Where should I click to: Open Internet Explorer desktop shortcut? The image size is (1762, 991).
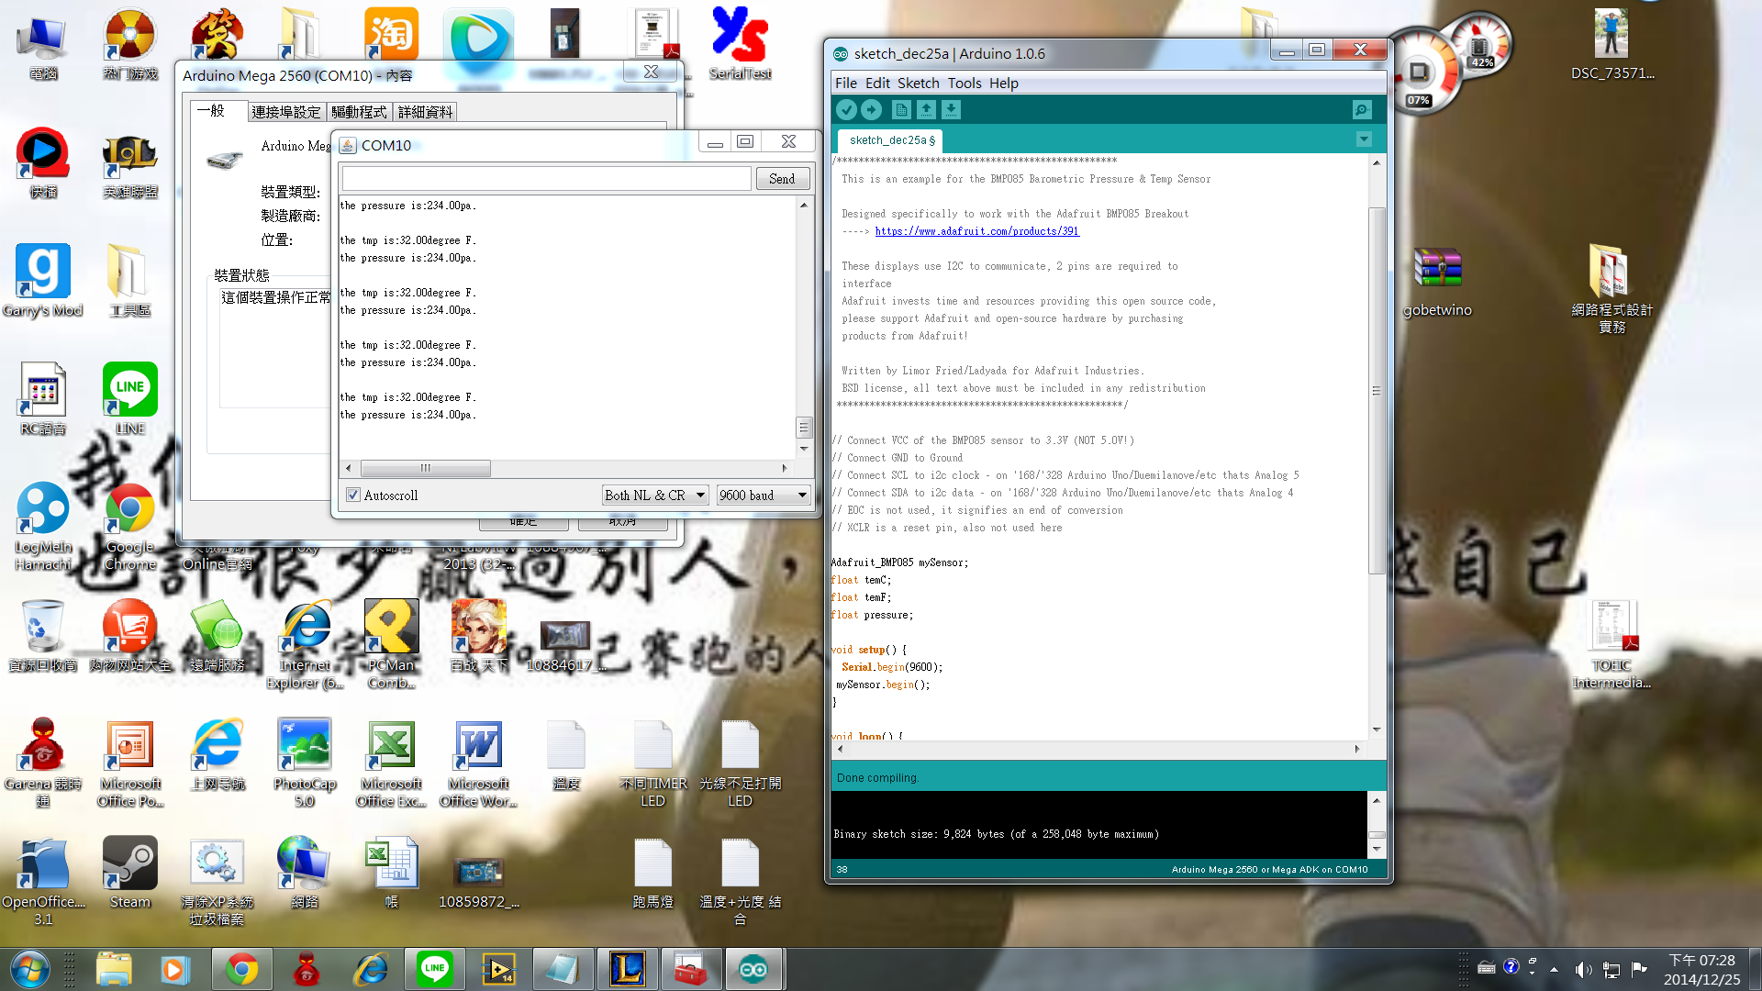pos(305,644)
